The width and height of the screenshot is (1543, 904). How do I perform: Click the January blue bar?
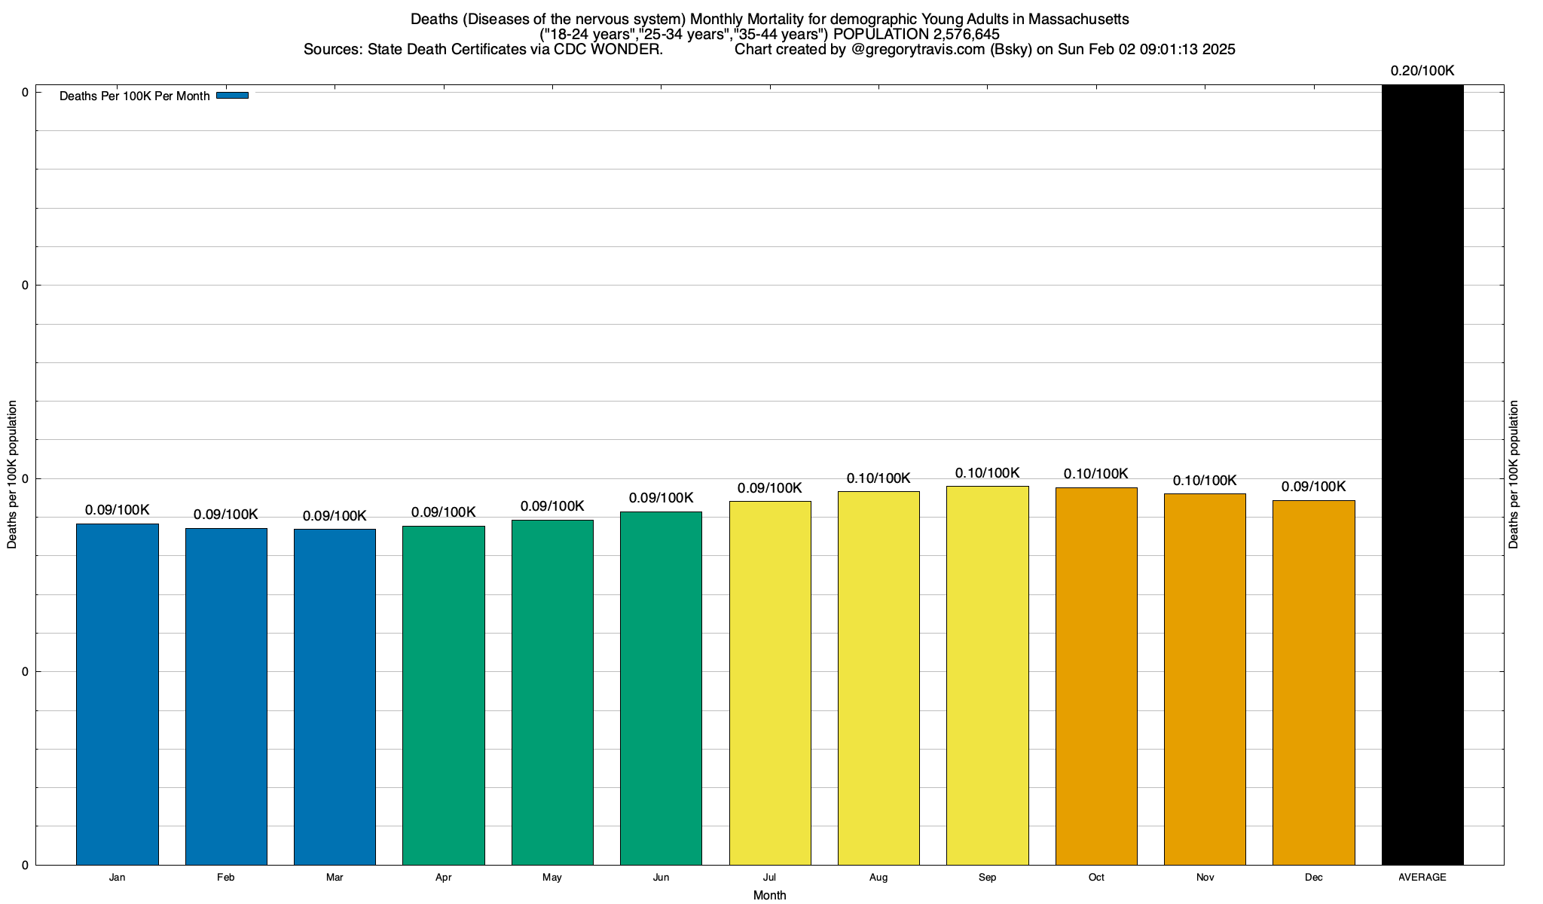118,693
